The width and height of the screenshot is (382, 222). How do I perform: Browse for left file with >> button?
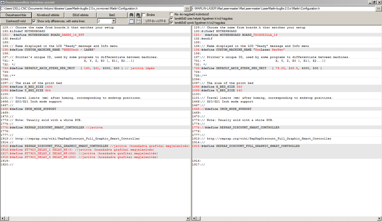pos(187,8)
